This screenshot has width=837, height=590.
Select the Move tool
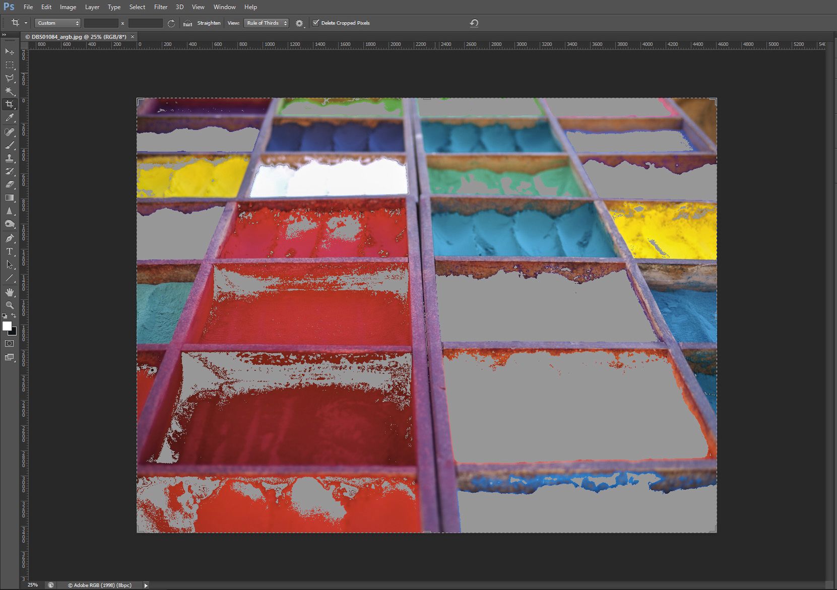pos(10,52)
